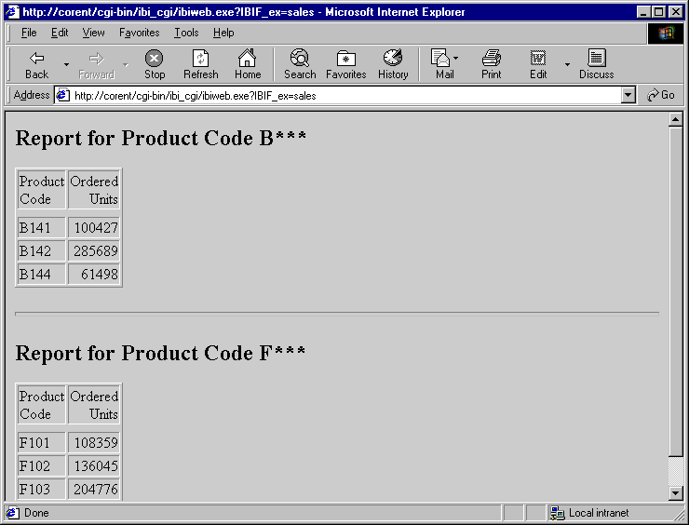Open the Tools menu
The image size is (689, 525).
186,33
